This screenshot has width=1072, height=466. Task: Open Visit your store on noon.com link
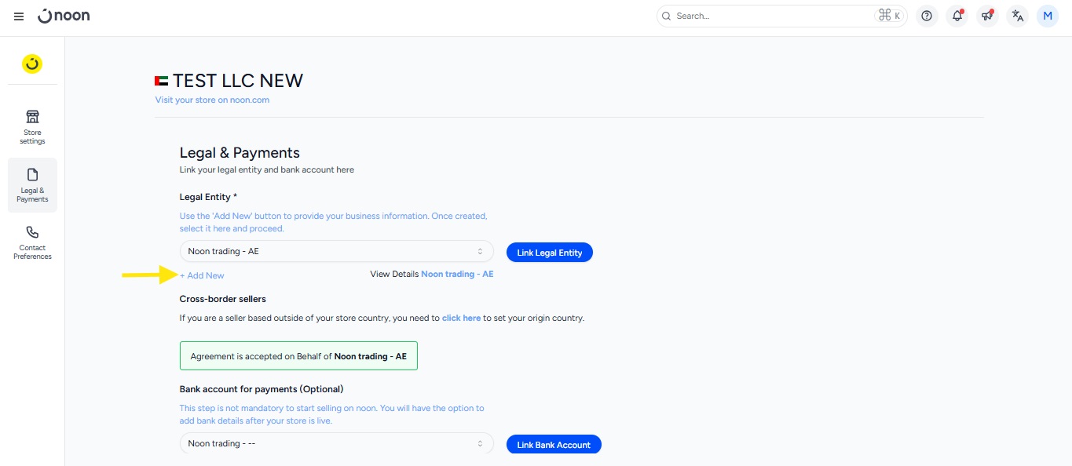click(x=212, y=100)
